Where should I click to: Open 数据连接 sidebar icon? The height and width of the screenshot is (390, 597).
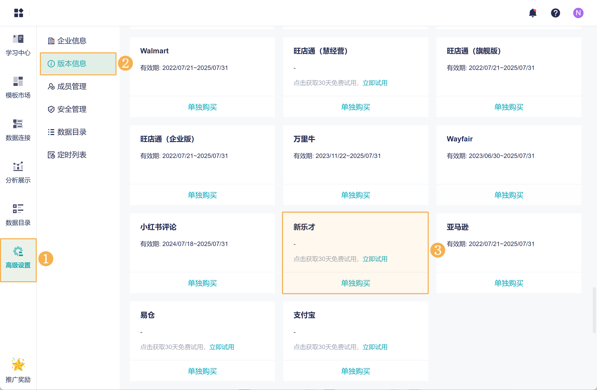point(18,130)
